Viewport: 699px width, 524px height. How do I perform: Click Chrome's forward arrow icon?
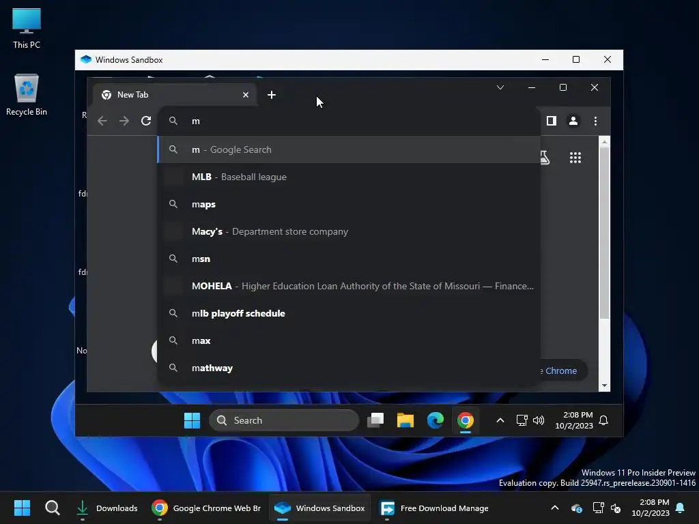124,121
